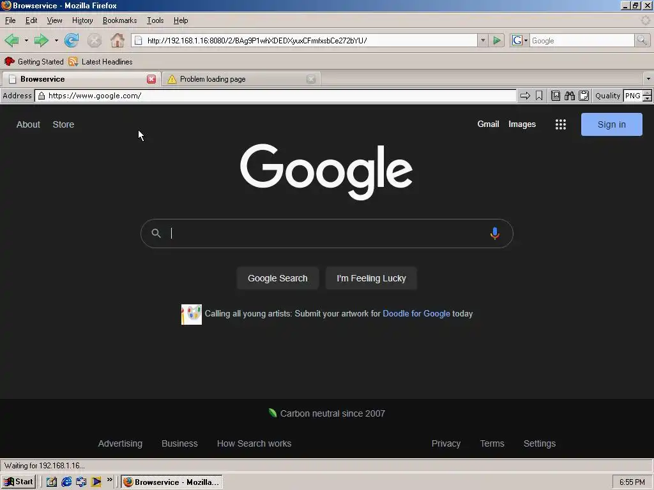Click the Browservice go arrow icon
This screenshot has height=490, width=654.
525,96
